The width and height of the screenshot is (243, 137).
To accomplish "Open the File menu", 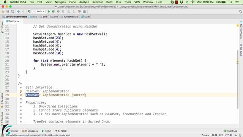I will click(32, 2).
